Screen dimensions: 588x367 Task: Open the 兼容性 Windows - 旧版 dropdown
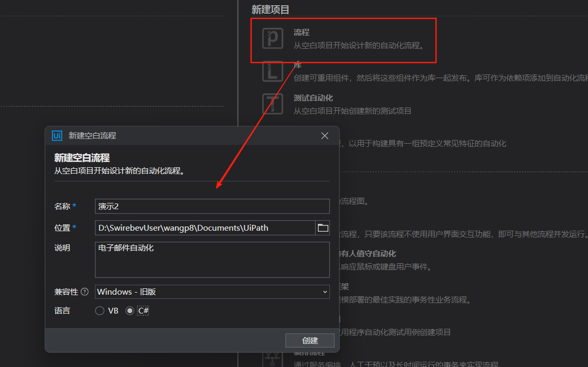pos(212,292)
